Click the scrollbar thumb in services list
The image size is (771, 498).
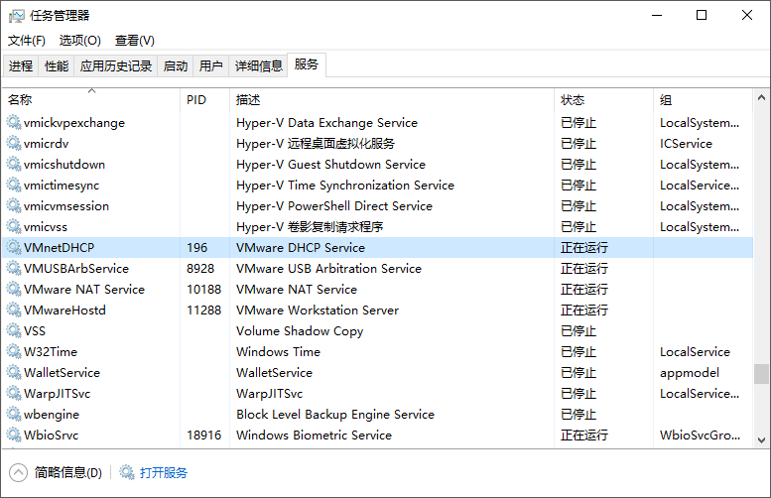pos(761,374)
